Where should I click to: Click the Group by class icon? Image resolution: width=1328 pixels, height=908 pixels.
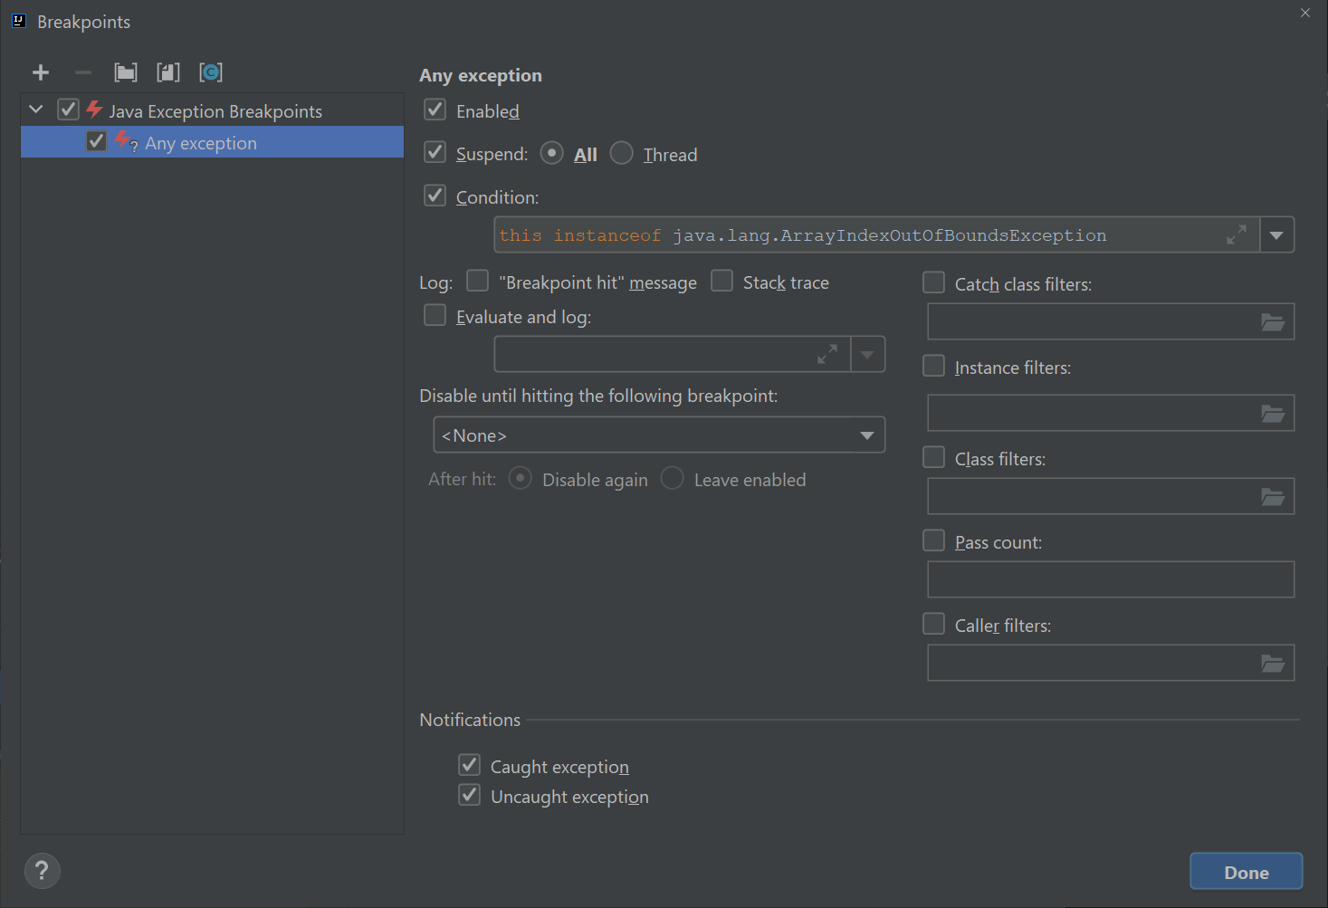tap(211, 72)
